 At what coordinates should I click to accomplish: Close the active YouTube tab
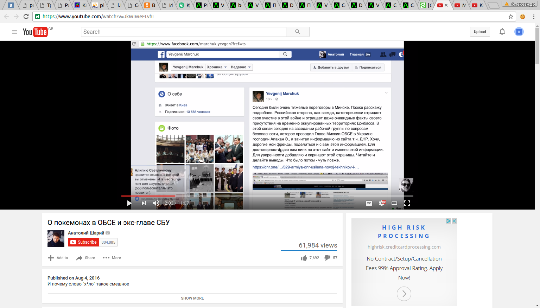446,5
